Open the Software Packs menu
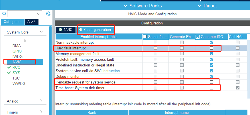Screen dimensions: 250x115 [143, 6]
